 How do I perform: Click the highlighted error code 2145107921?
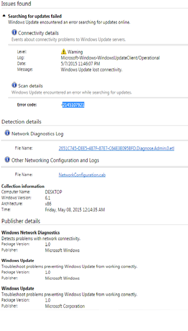[73, 105]
